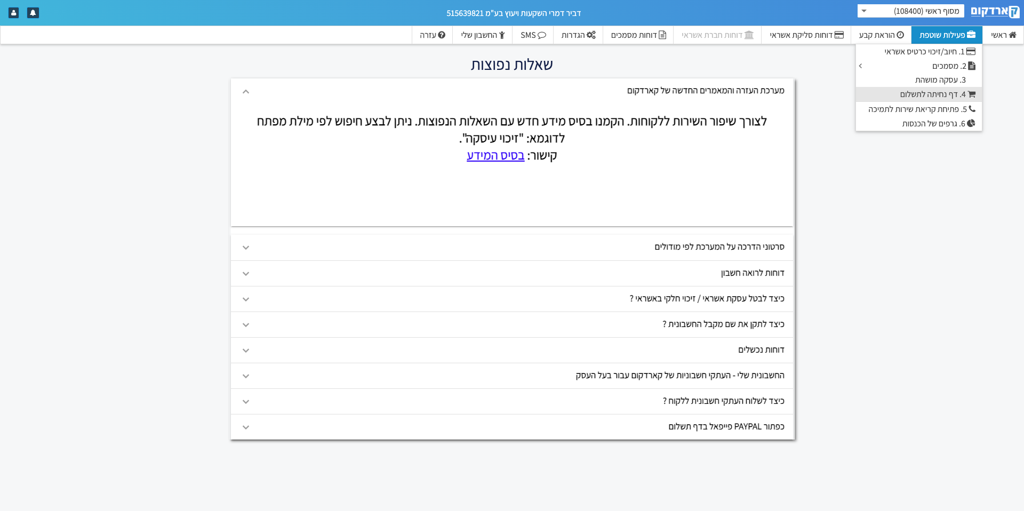Open the user profile icon in header
1024x511 pixels.
[14, 13]
